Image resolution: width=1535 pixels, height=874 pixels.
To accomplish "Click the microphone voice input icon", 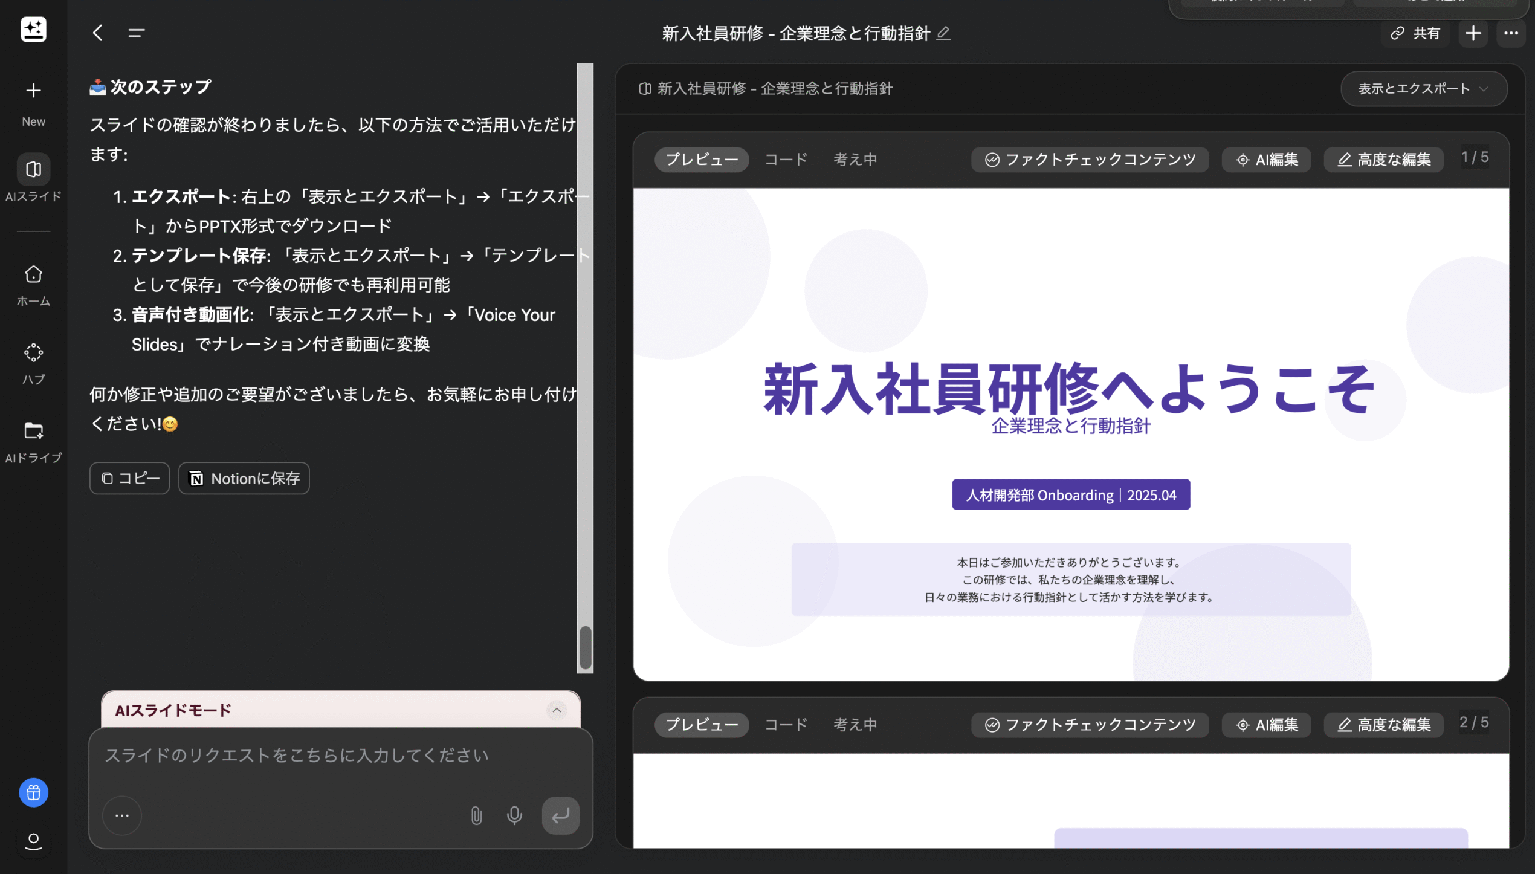I will click(514, 815).
